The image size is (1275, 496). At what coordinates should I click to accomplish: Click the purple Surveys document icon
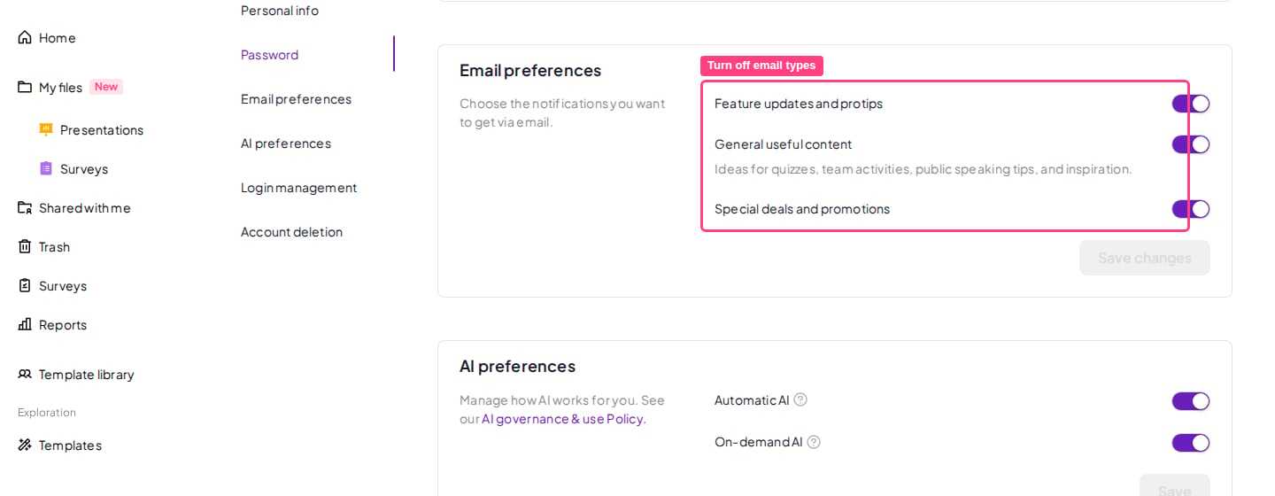click(46, 168)
